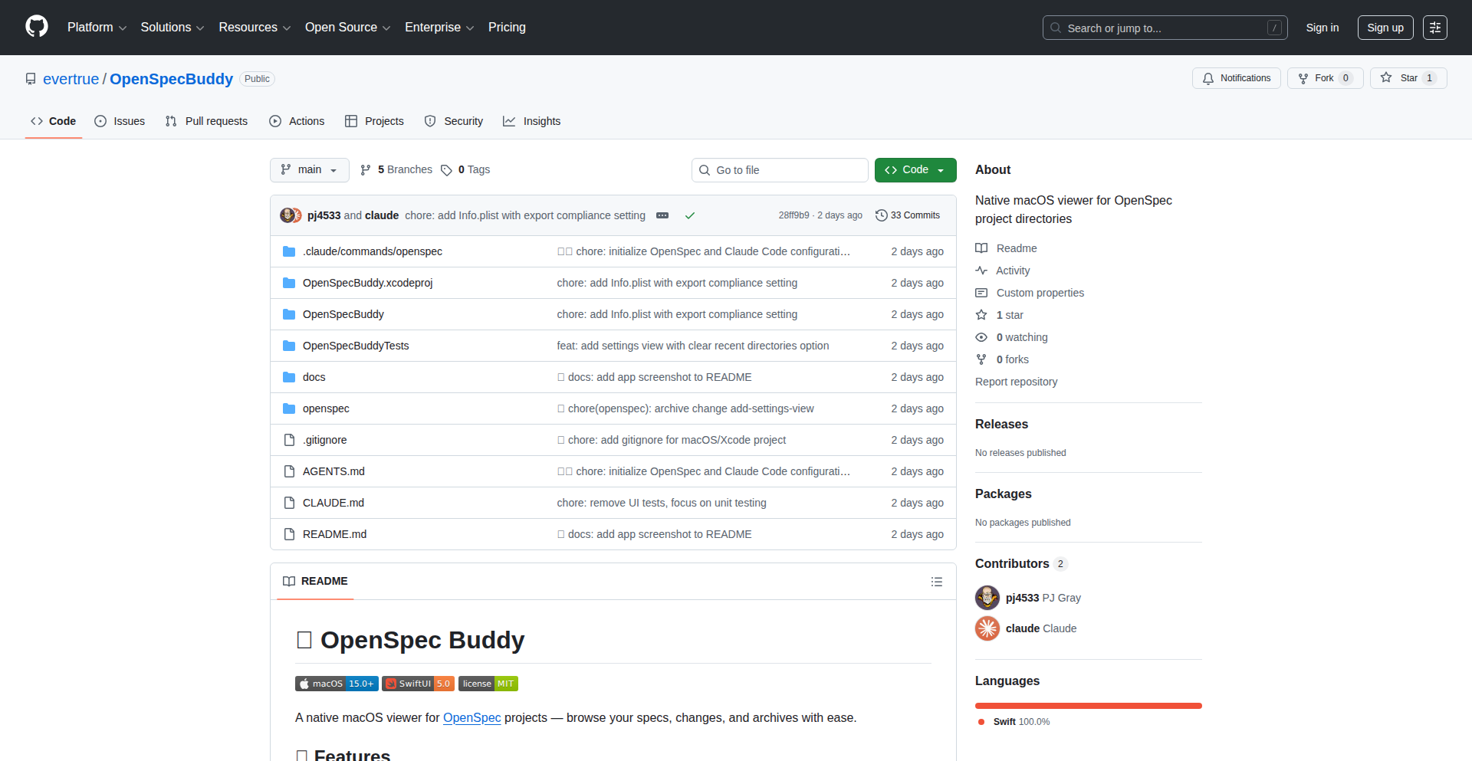Viewport: 1472px width, 761px height.
Task: Follow the OpenSpec link in the README
Action: 472,718
